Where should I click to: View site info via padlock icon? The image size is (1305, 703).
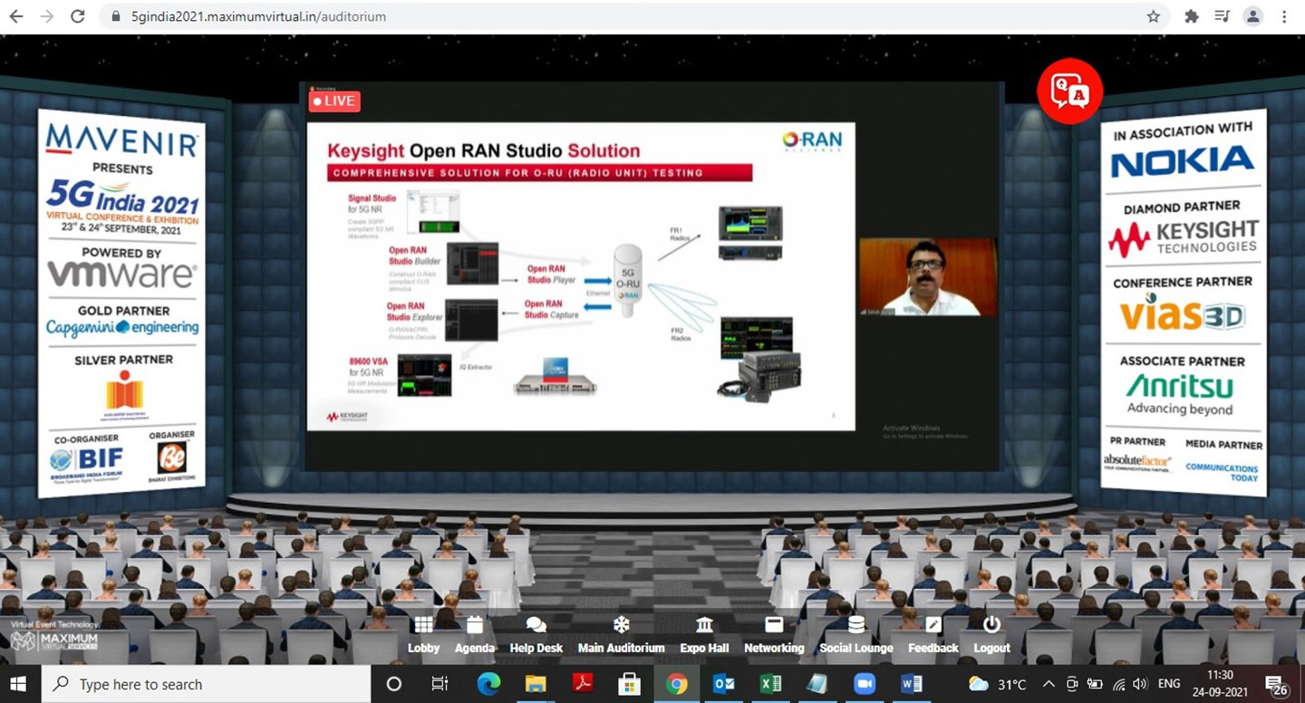click(115, 16)
